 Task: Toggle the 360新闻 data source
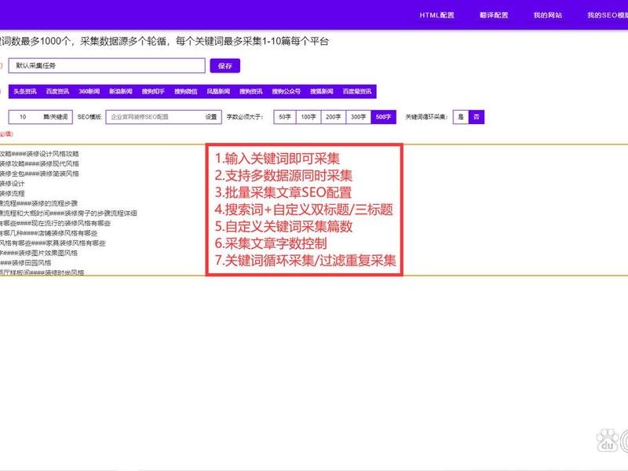coord(89,91)
